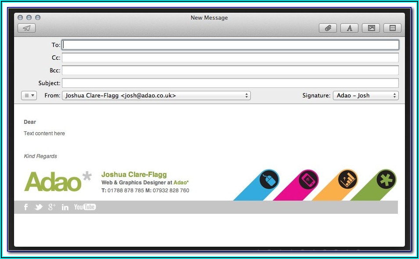Open the Signature dropdown showing Adao - Josh
Screen dimensions: 419x259
pos(365,96)
